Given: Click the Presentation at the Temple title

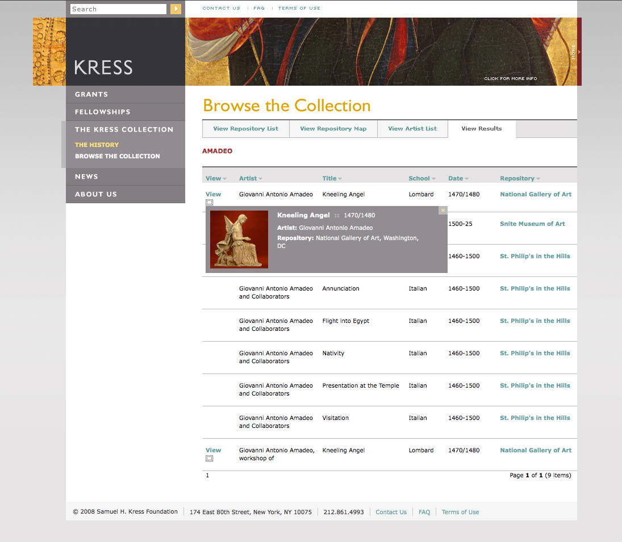Looking at the screenshot, I should coord(361,385).
